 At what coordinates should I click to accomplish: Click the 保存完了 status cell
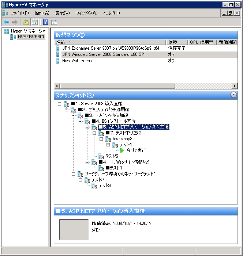click(177, 48)
